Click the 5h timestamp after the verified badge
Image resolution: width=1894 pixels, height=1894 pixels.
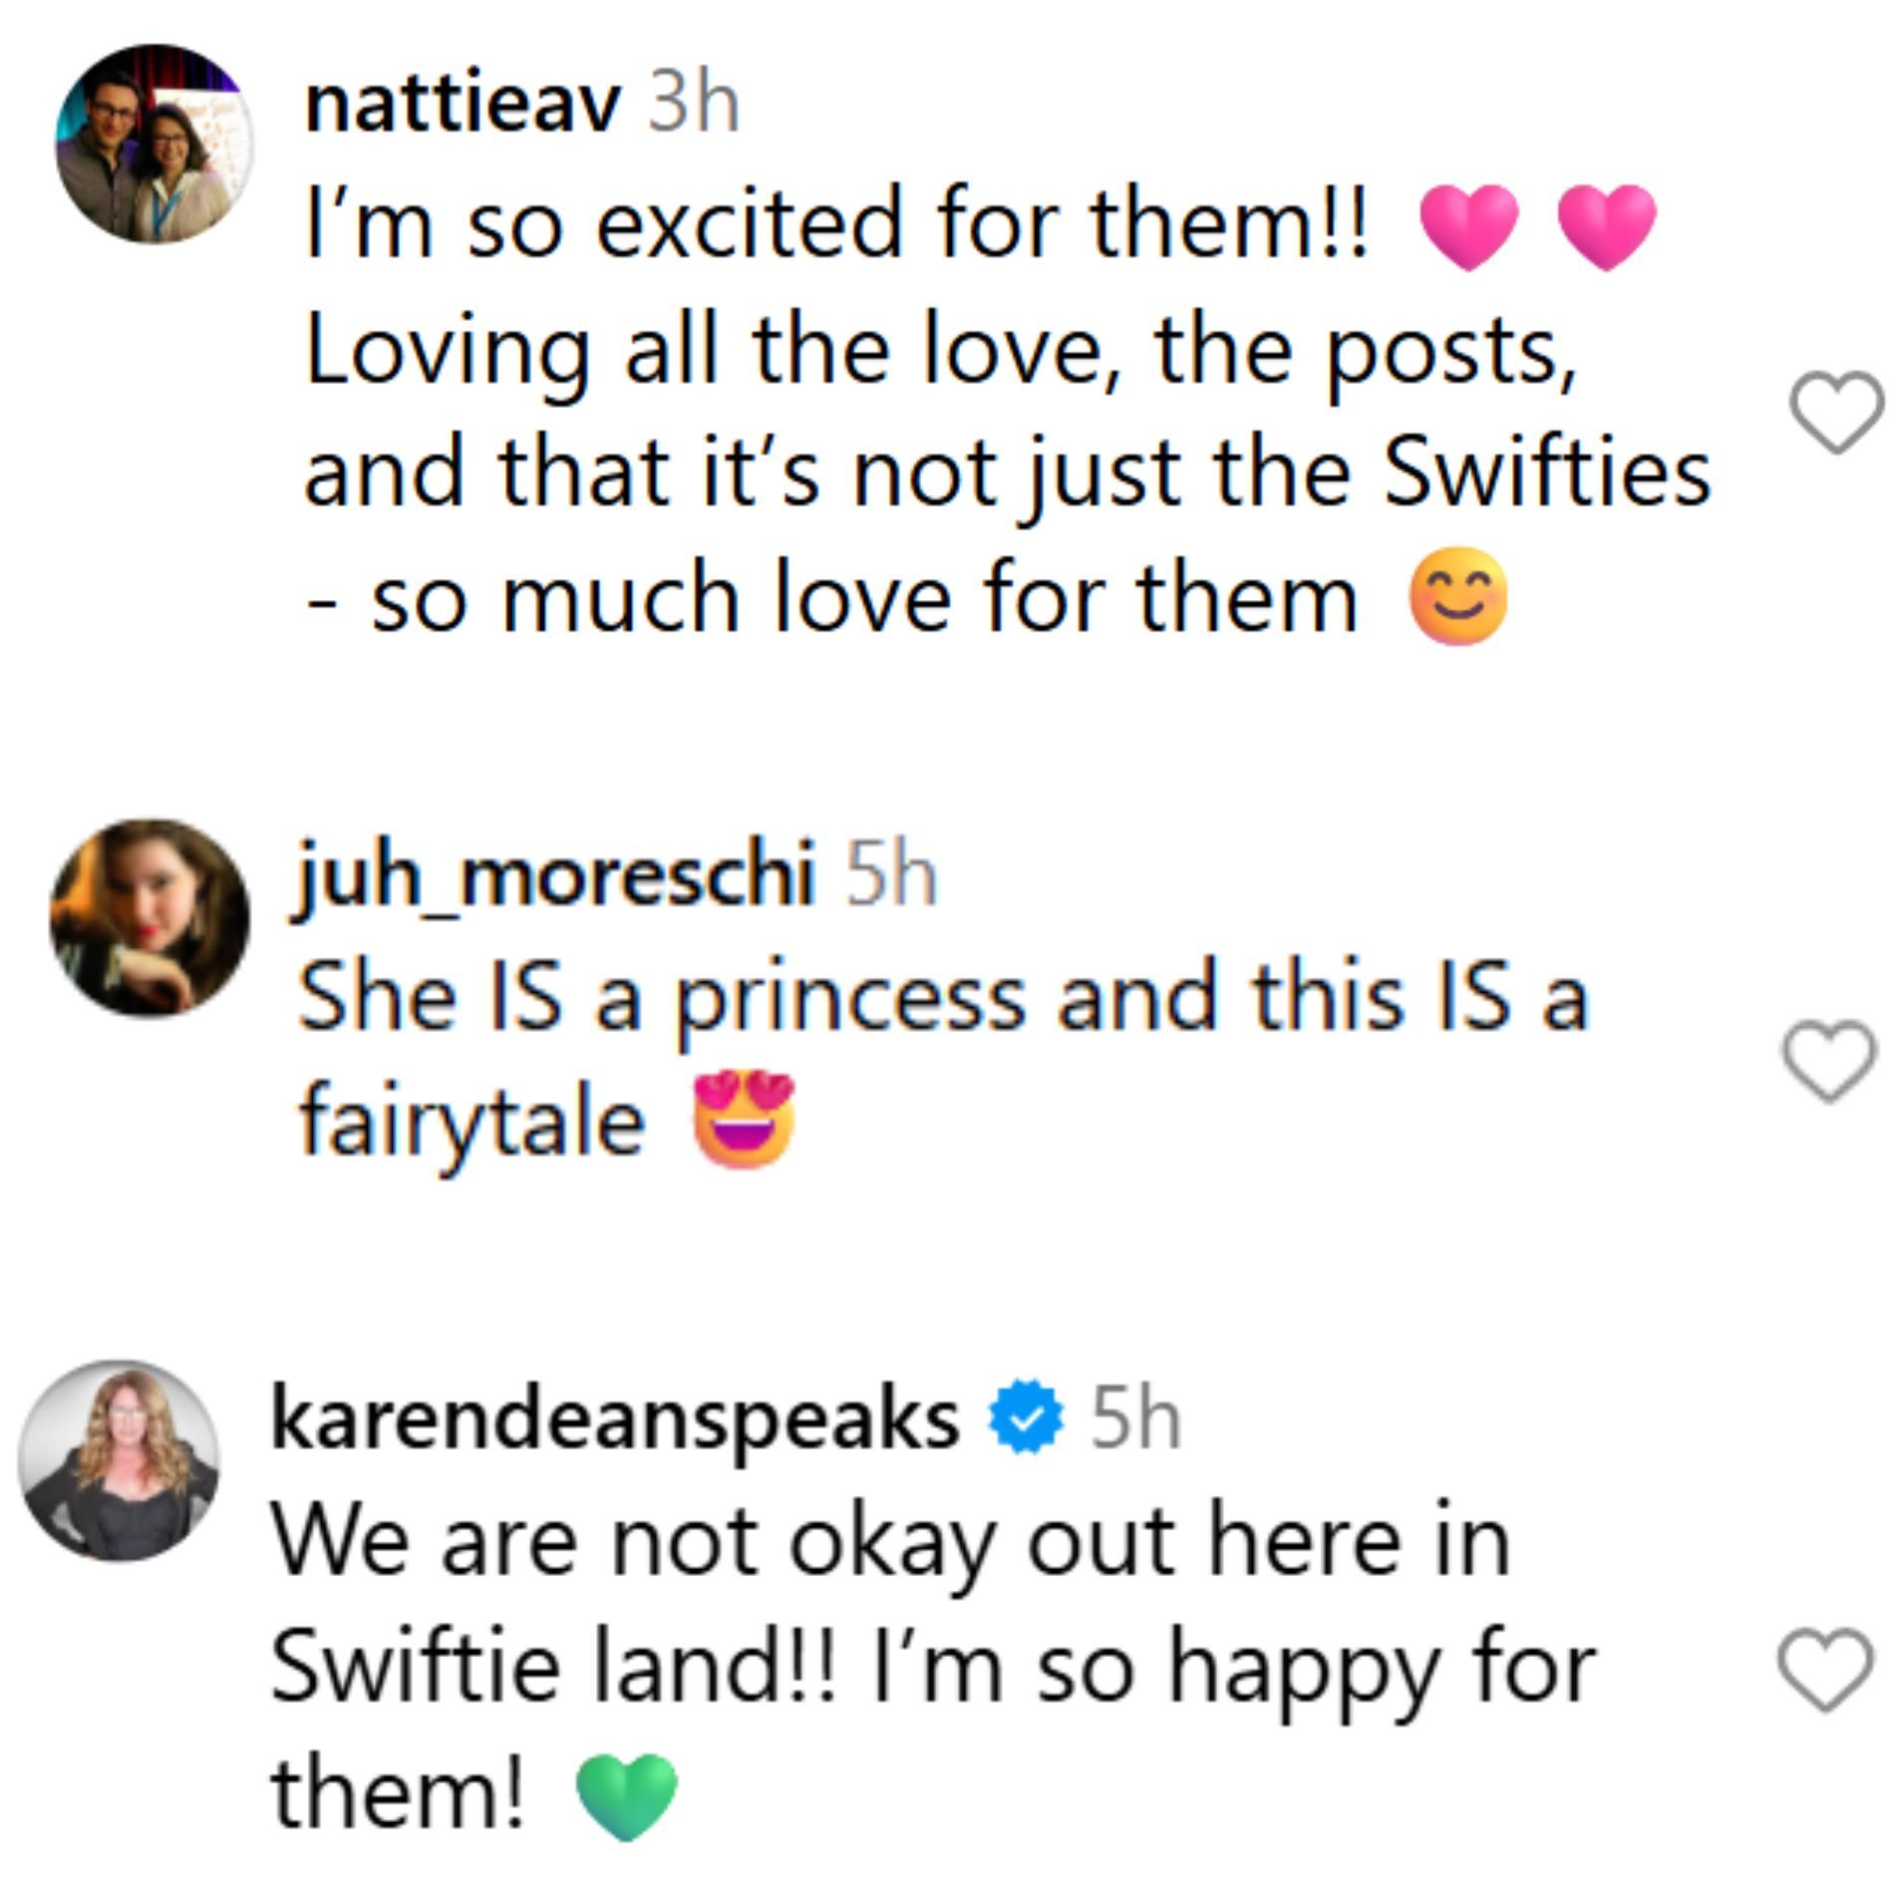pos(1135,1419)
